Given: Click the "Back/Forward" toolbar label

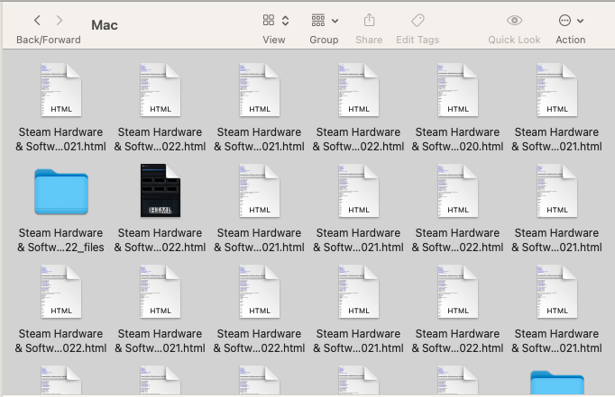Looking at the screenshot, I should (49, 40).
